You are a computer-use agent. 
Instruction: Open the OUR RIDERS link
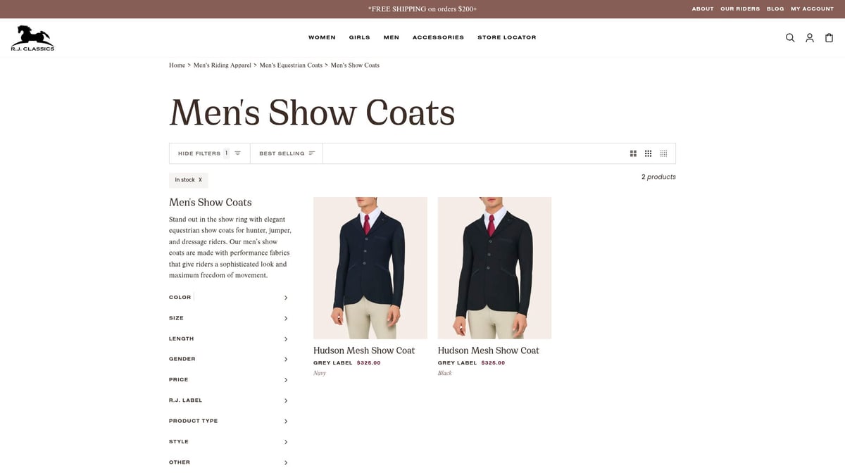[x=739, y=8]
